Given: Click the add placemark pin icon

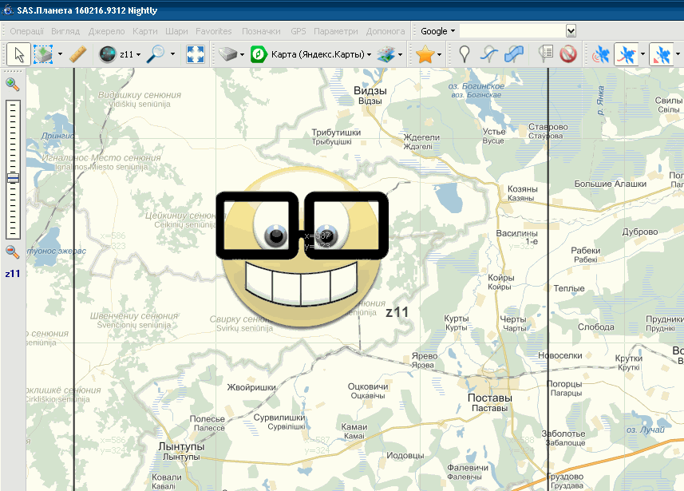Looking at the screenshot, I should [465, 54].
